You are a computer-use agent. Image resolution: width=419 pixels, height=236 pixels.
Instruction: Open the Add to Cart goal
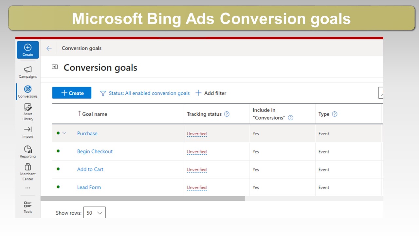coord(90,169)
